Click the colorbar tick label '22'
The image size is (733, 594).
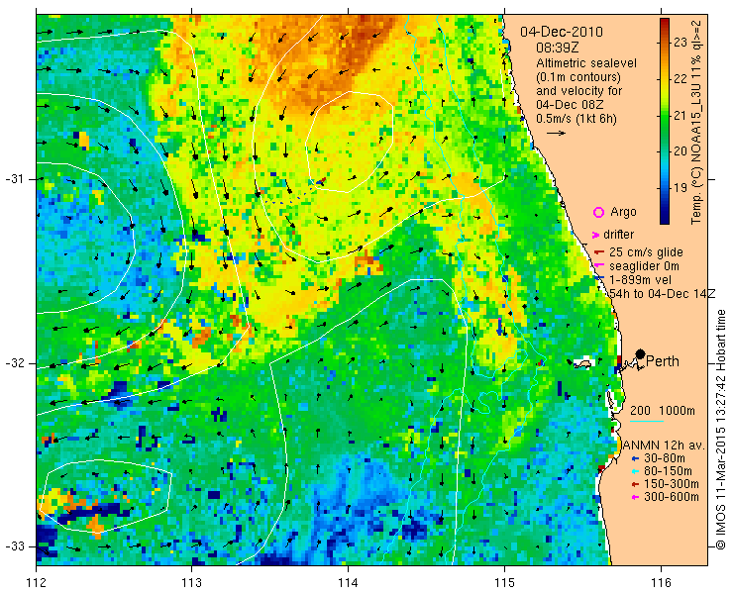pos(681,79)
